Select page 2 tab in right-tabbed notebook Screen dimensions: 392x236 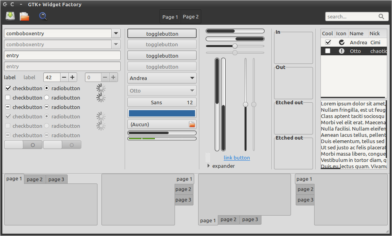coord(184,189)
